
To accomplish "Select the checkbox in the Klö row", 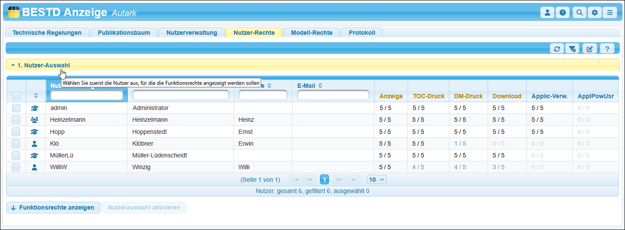I will pos(16,143).
